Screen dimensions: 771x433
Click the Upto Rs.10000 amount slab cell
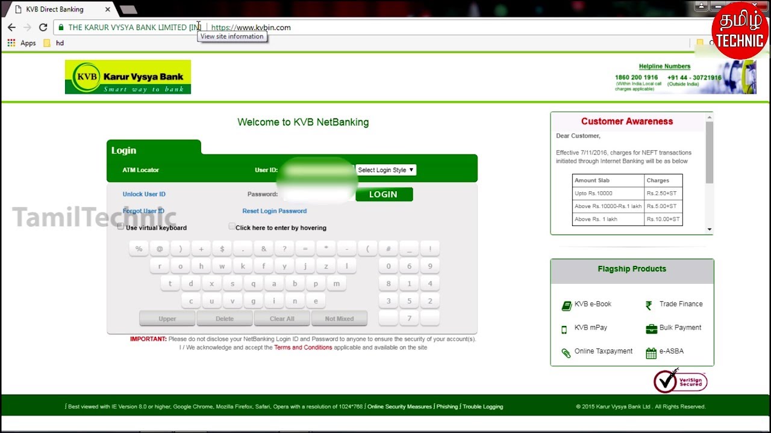[608, 194]
